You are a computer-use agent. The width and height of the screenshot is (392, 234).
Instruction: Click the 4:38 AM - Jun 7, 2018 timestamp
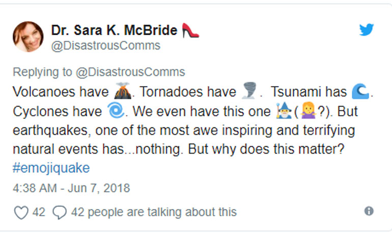[x=71, y=188]
